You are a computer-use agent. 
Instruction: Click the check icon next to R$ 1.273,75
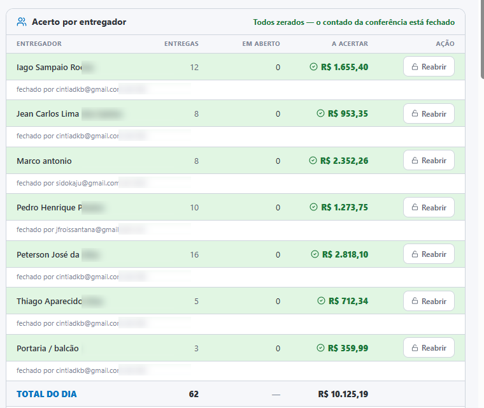[313, 207]
